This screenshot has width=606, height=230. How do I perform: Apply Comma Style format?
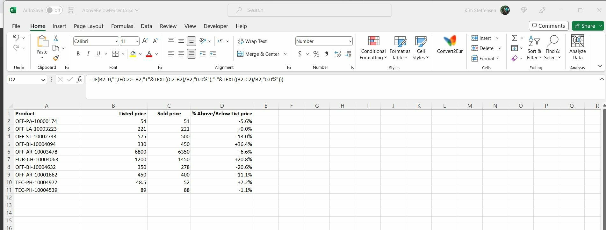[327, 54]
